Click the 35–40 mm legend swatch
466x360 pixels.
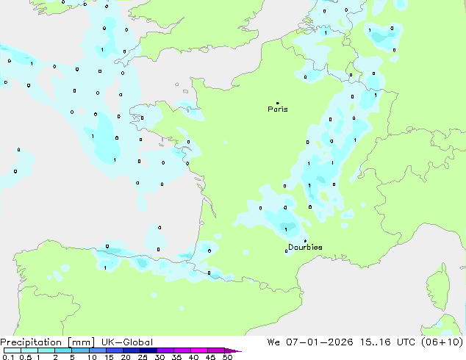(182, 350)
